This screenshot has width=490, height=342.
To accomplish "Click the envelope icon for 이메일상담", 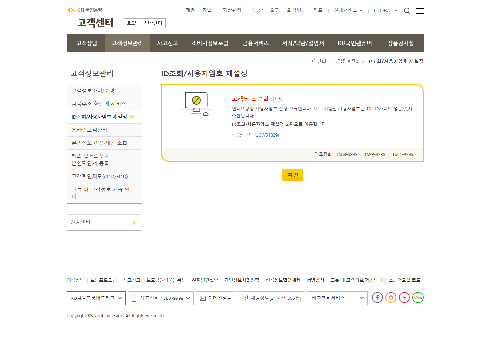I will pyautogui.click(x=203, y=298).
